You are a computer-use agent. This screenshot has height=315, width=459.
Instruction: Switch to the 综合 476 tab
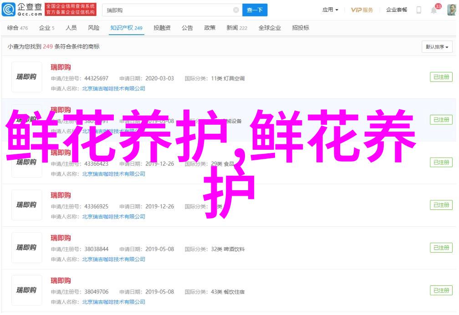(18, 28)
